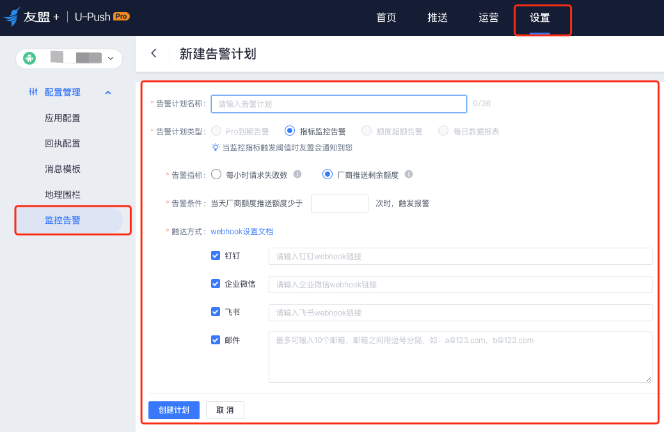
Task: Open 回执配置 in sidebar
Action: pyautogui.click(x=63, y=143)
